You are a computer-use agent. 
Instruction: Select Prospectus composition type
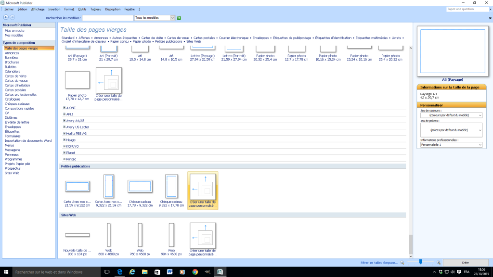13,169
